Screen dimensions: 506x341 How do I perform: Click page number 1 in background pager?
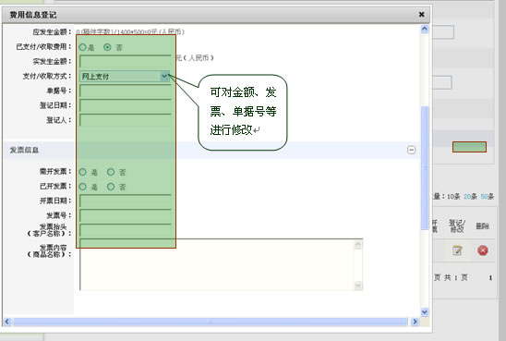490,278
